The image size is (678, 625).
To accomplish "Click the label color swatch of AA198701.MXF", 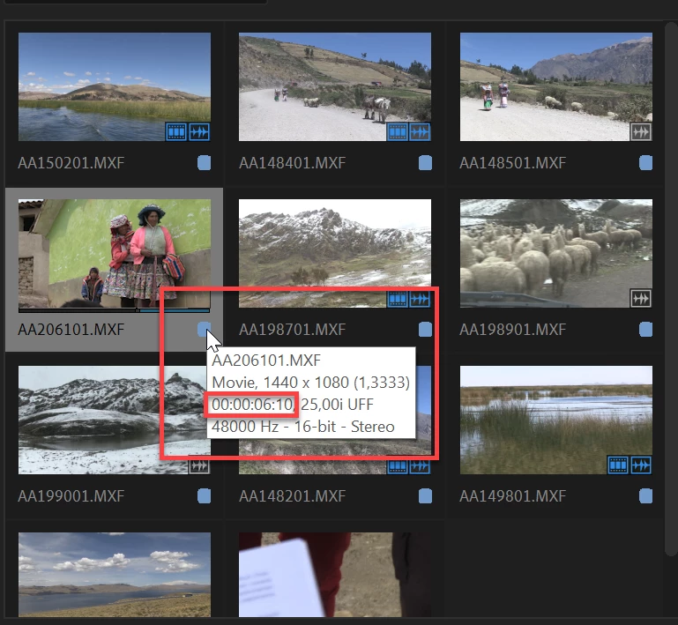I will pos(426,330).
